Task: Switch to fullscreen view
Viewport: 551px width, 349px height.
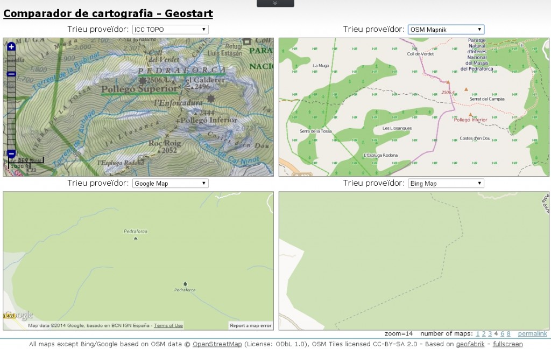Action: tap(507, 344)
